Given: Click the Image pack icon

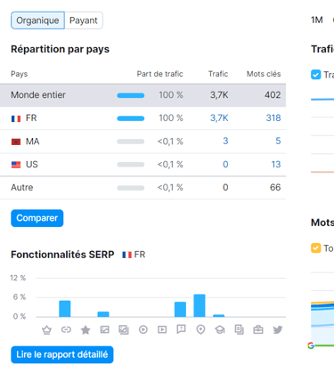Looking at the screenshot, I should 124,329.
